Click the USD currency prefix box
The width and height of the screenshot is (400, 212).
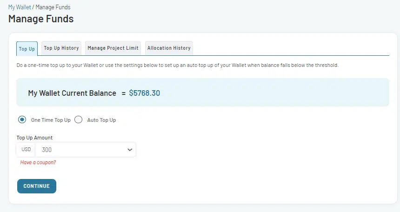26,150
